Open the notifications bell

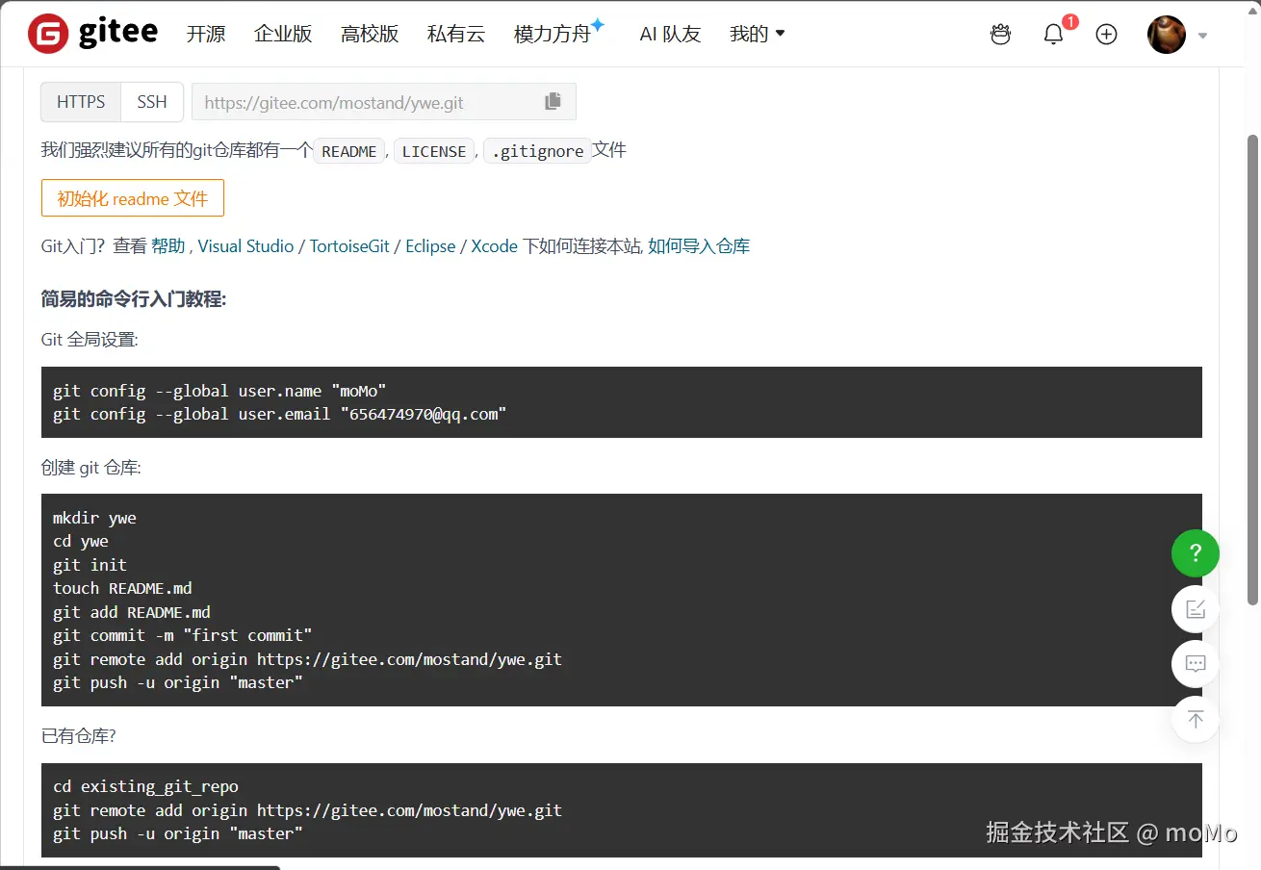click(1054, 35)
